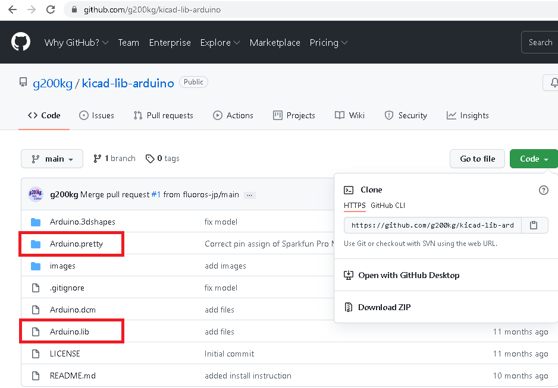Expand the Why GitHub? menu
The height and width of the screenshot is (388, 558).
click(76, 43)
